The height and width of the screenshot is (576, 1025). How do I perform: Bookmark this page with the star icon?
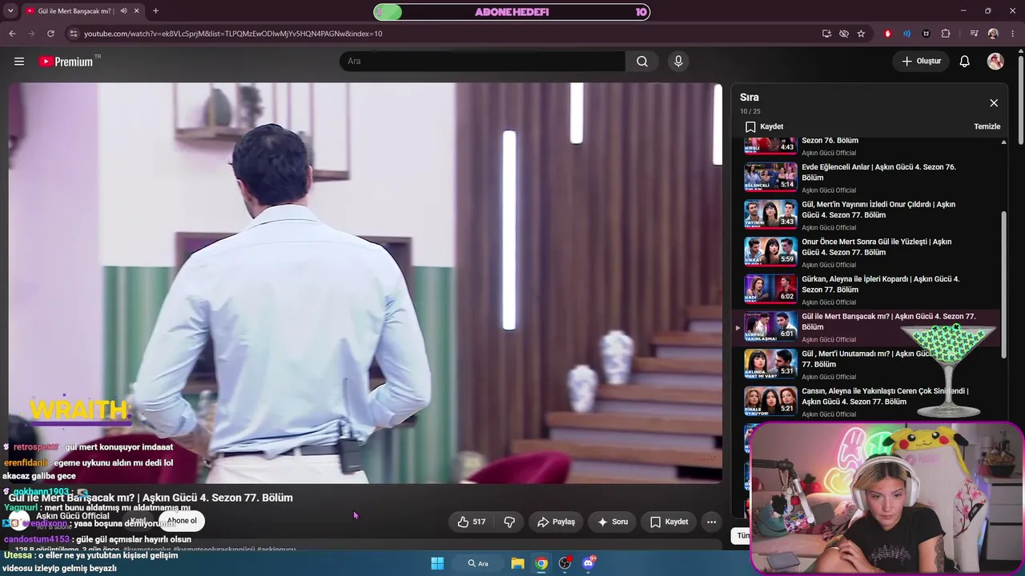(x=861, y=34)
